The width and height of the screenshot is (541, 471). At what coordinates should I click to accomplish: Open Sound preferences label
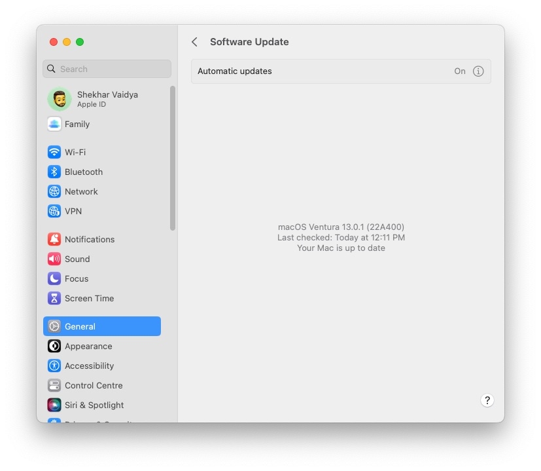[77, 259]
